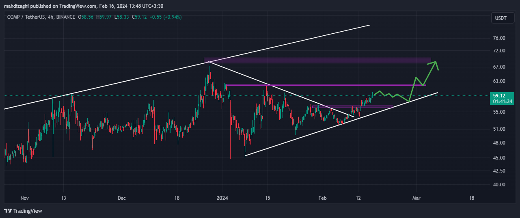Click the change value +0.55 (+0.94%)

pos(166,17)
